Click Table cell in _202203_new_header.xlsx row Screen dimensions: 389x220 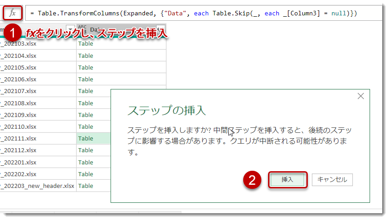point(93,186)
